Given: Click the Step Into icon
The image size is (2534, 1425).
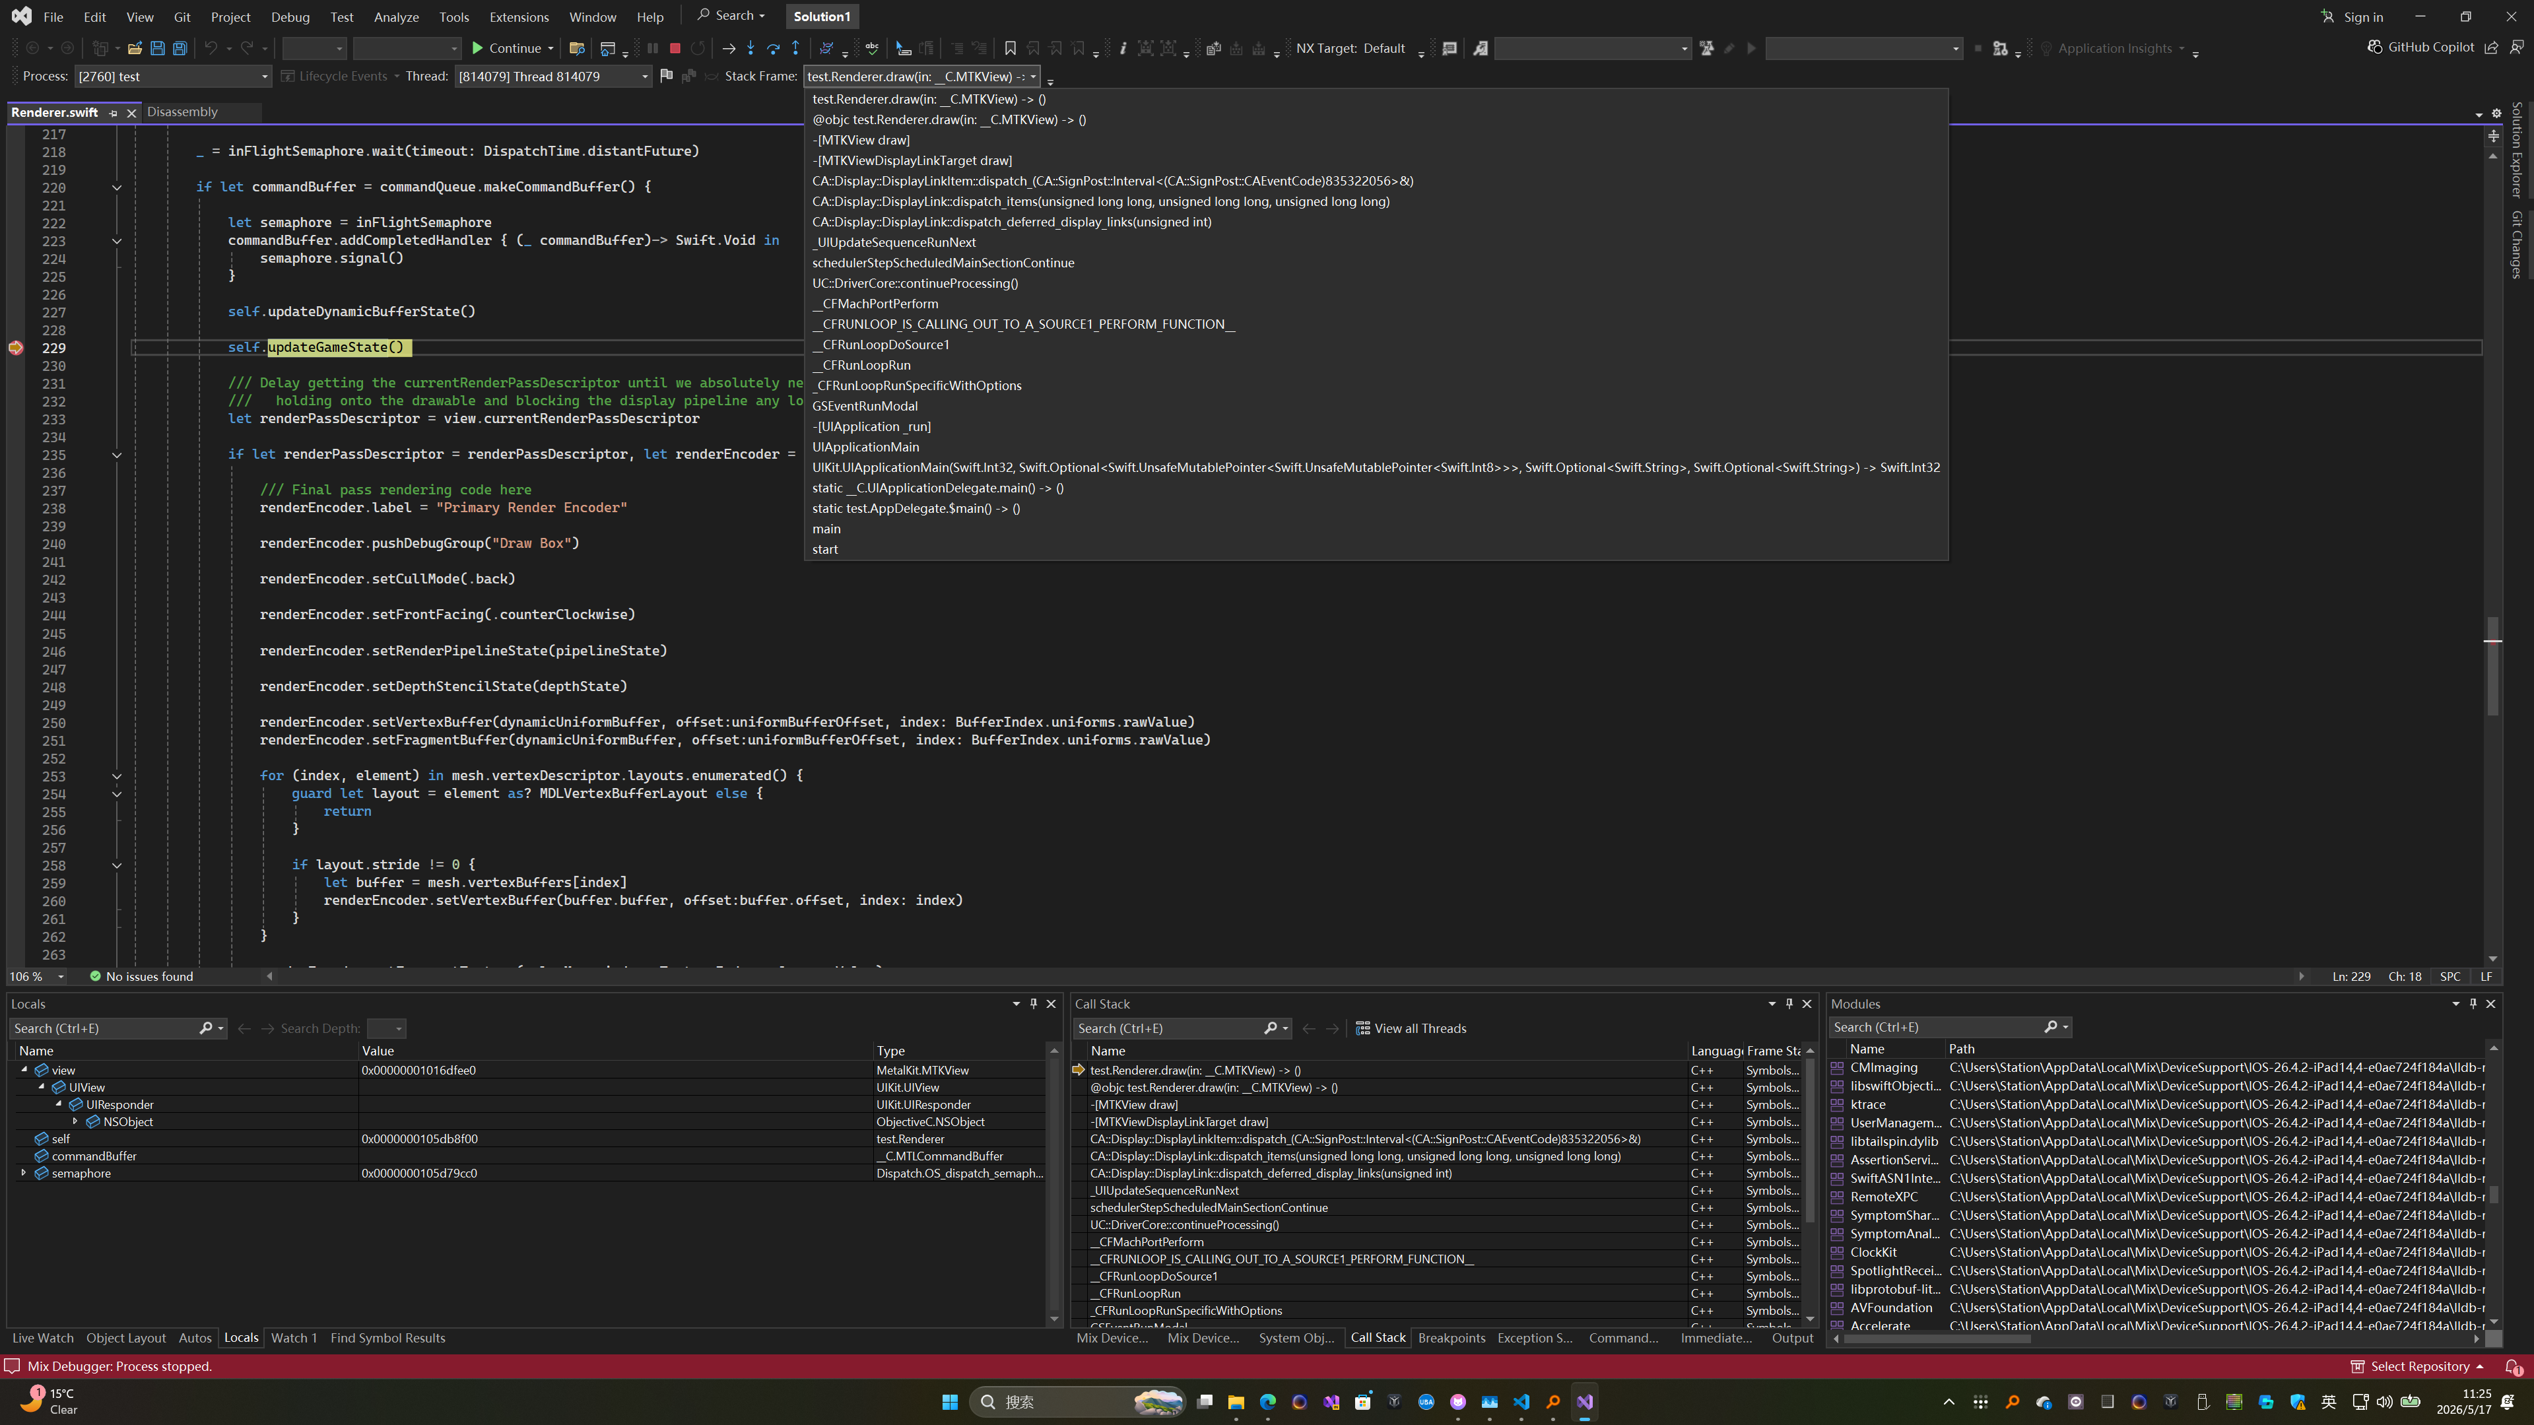Looking at the screenshot, I should 750,48.
